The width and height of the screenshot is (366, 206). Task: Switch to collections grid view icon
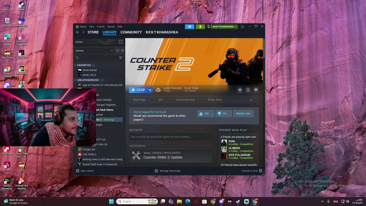click(120, 42)
